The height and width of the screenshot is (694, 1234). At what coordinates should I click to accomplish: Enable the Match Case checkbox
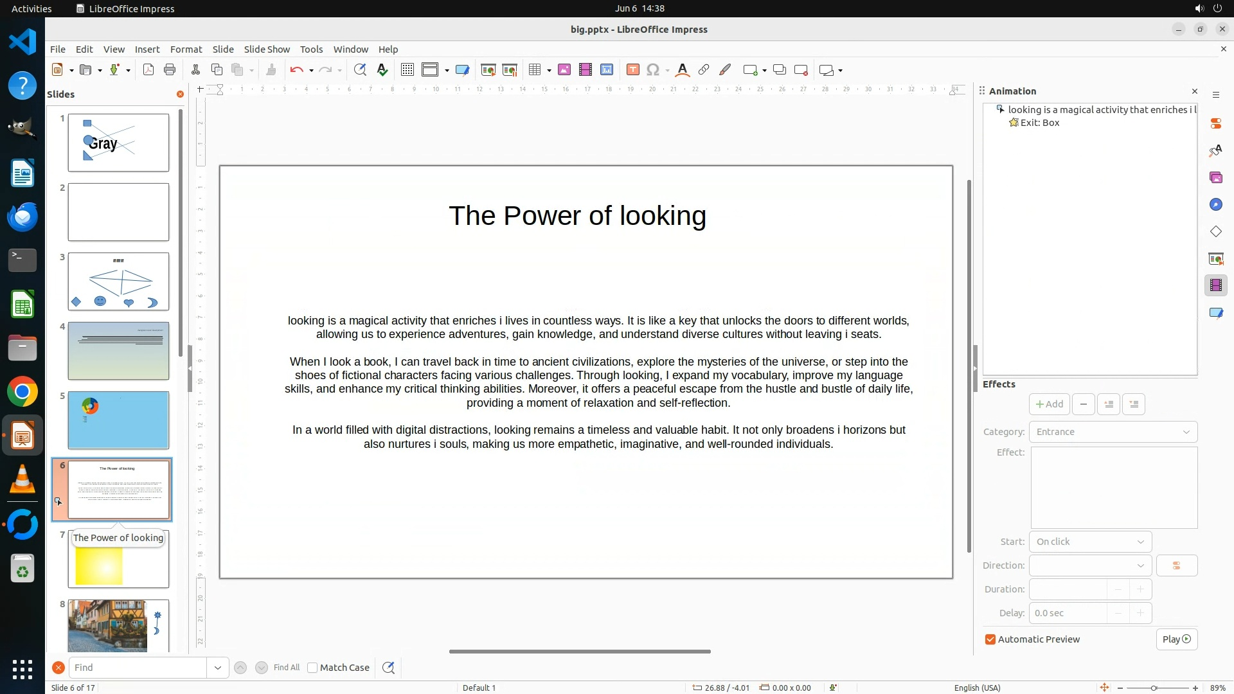[313, 668]
